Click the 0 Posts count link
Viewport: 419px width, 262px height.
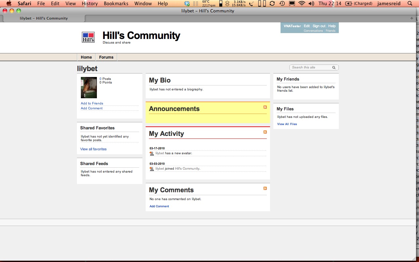point(100,79)
